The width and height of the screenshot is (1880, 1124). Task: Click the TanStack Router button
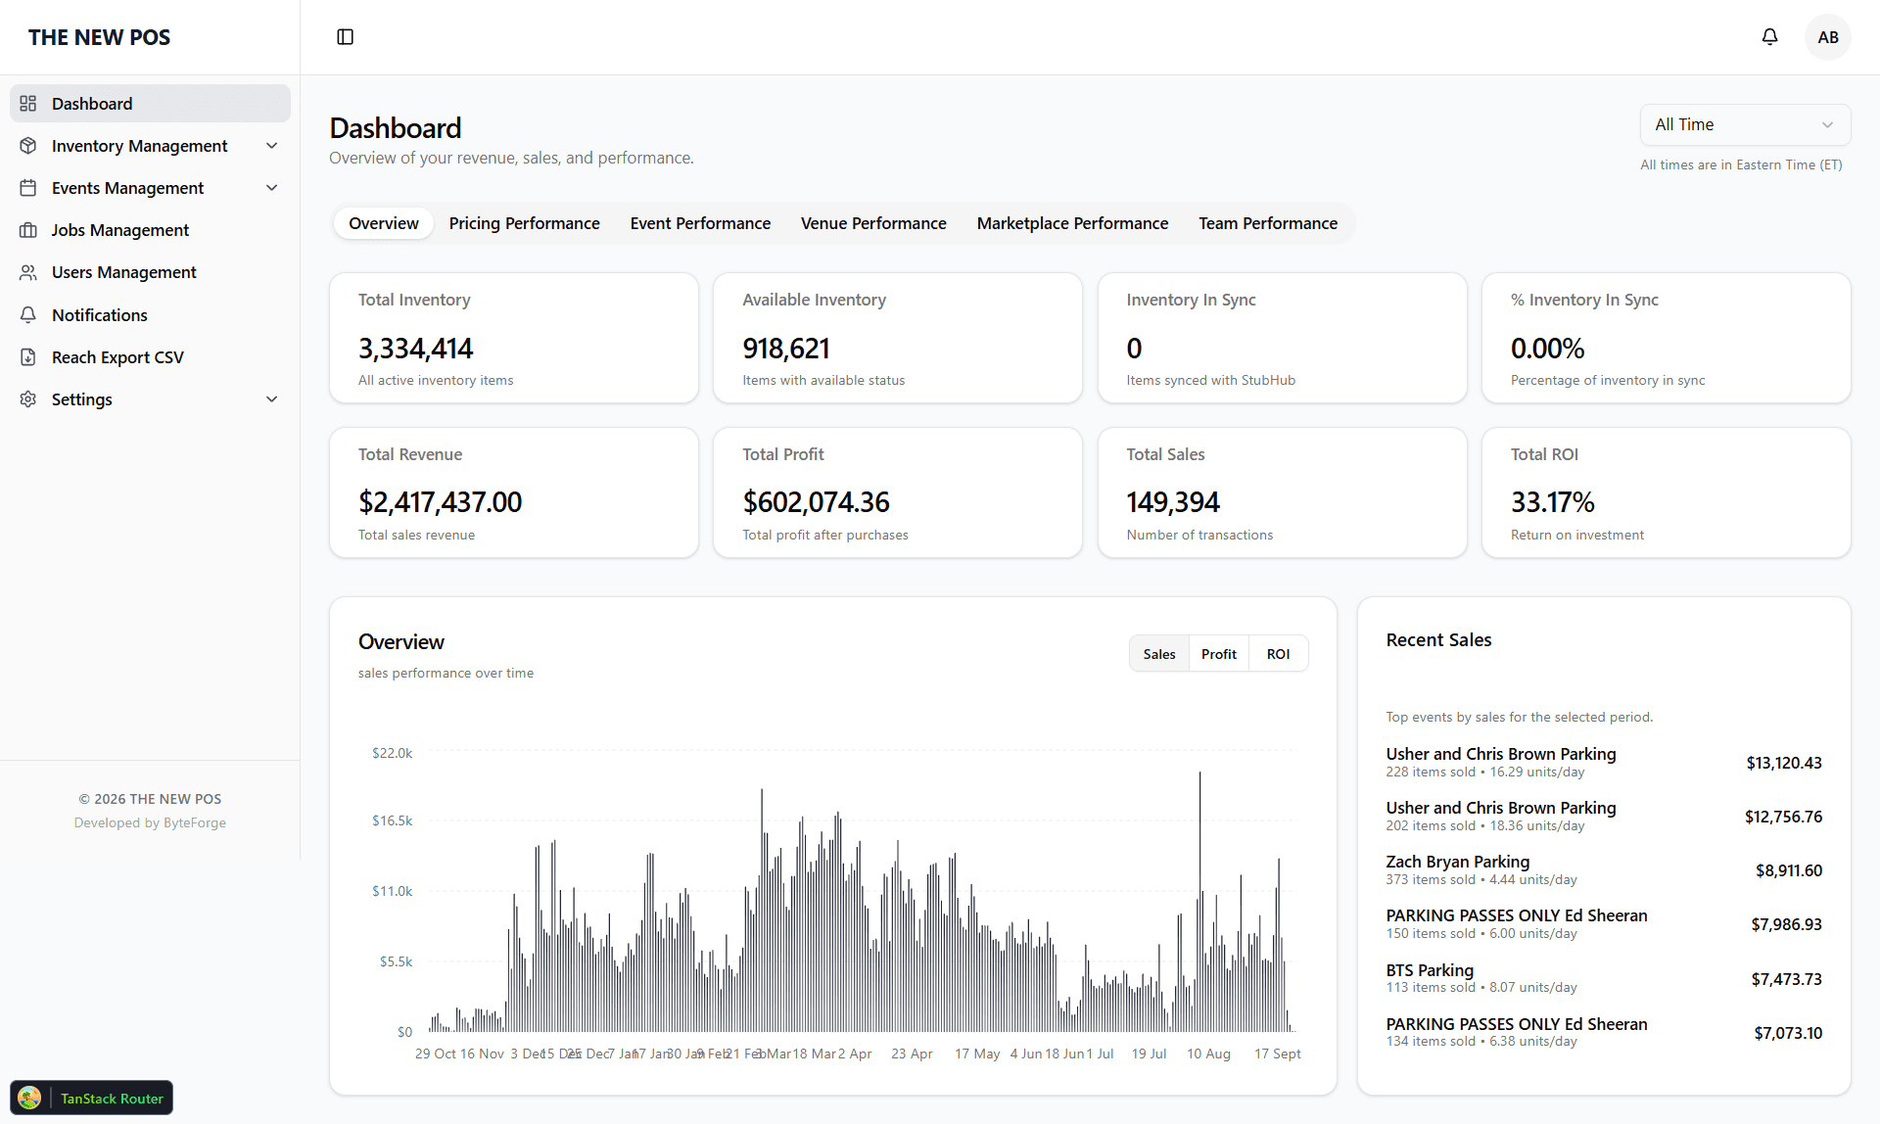coord(92,1098)
